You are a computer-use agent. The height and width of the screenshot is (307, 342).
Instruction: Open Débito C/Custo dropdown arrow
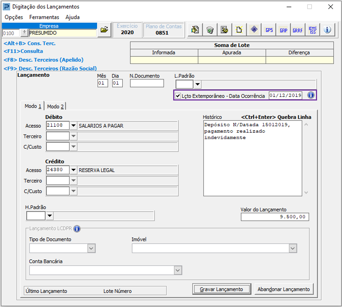coord(73,146)
